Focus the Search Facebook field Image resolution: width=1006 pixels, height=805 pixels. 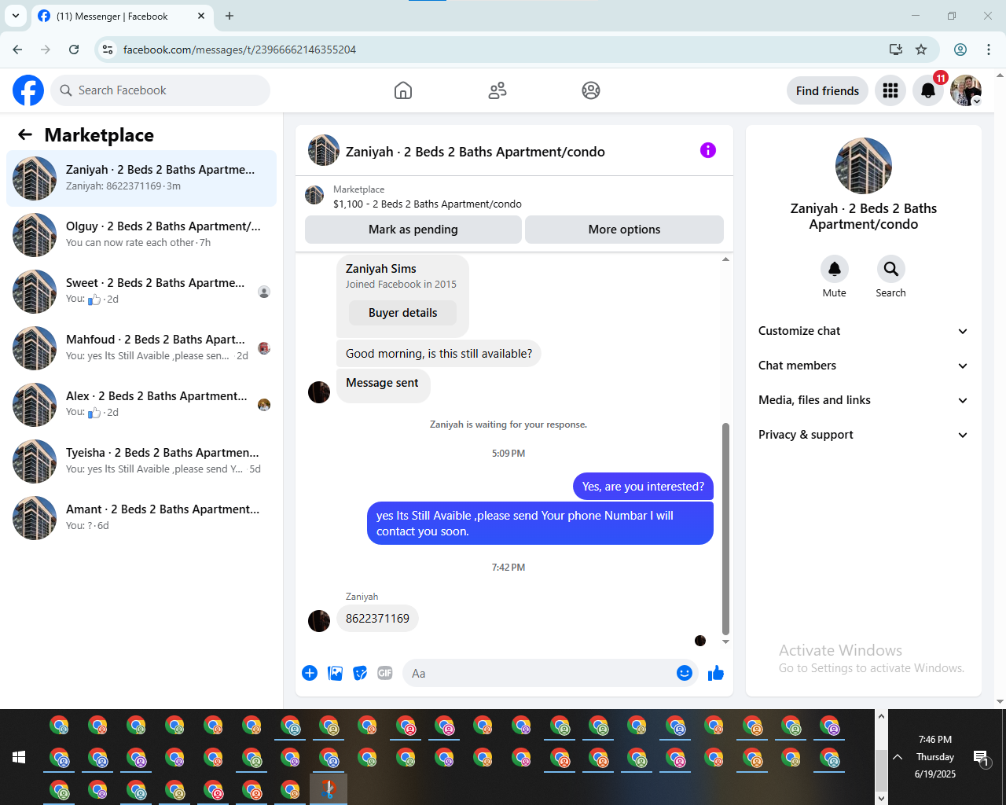160,90
